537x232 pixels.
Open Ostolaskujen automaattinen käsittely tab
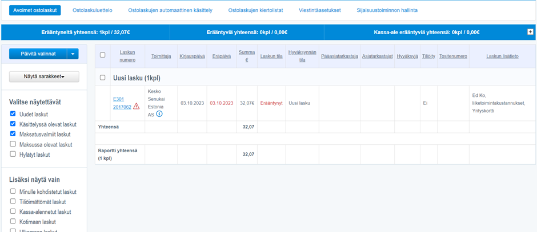[x=170, y=10]
